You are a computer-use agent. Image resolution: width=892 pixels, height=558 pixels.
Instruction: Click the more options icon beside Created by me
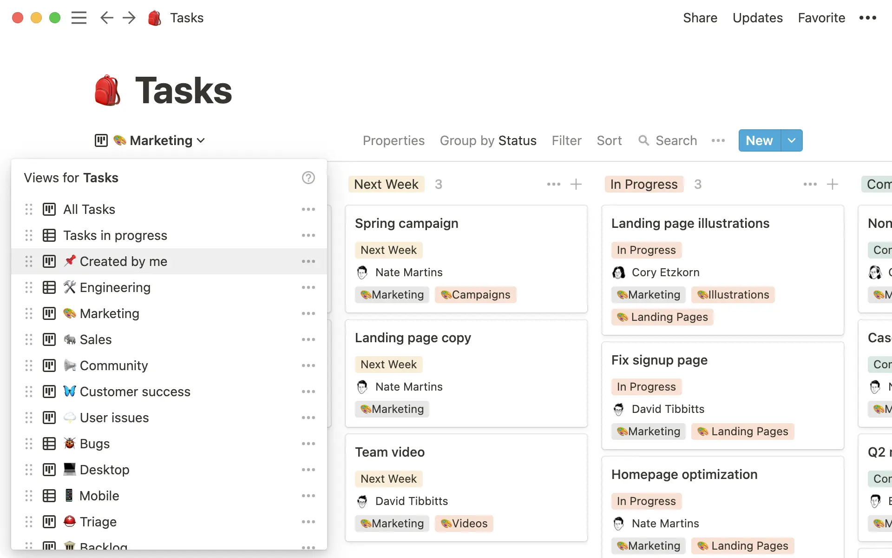[x=308, y=261]
